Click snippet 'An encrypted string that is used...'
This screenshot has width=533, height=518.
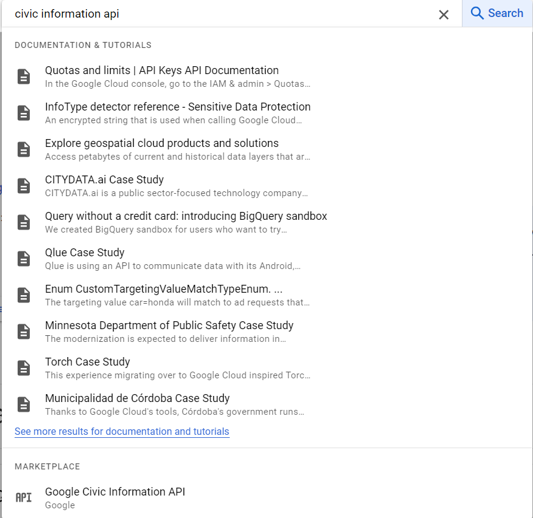pyautogui.click(x=173, y=120)
